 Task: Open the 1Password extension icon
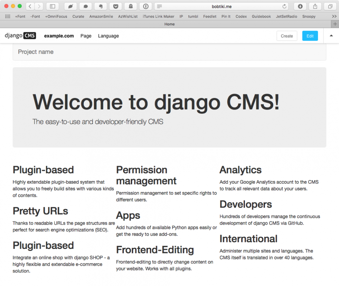coord(146,6)
